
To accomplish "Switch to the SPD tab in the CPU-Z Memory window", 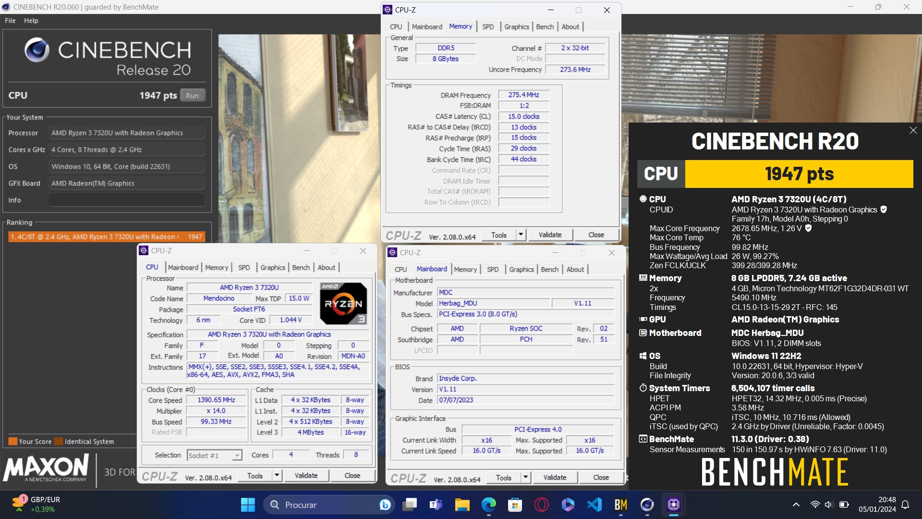I will pos(488,27).
